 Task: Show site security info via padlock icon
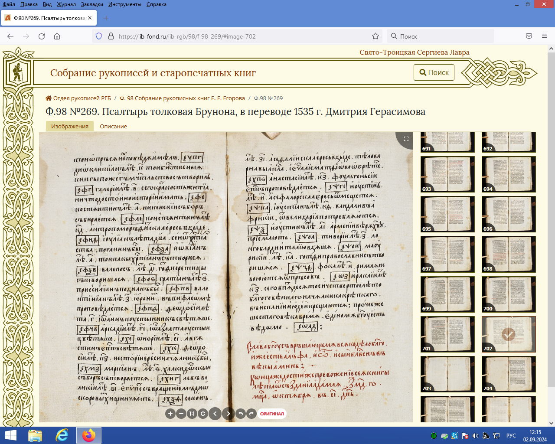click(111, 36)
